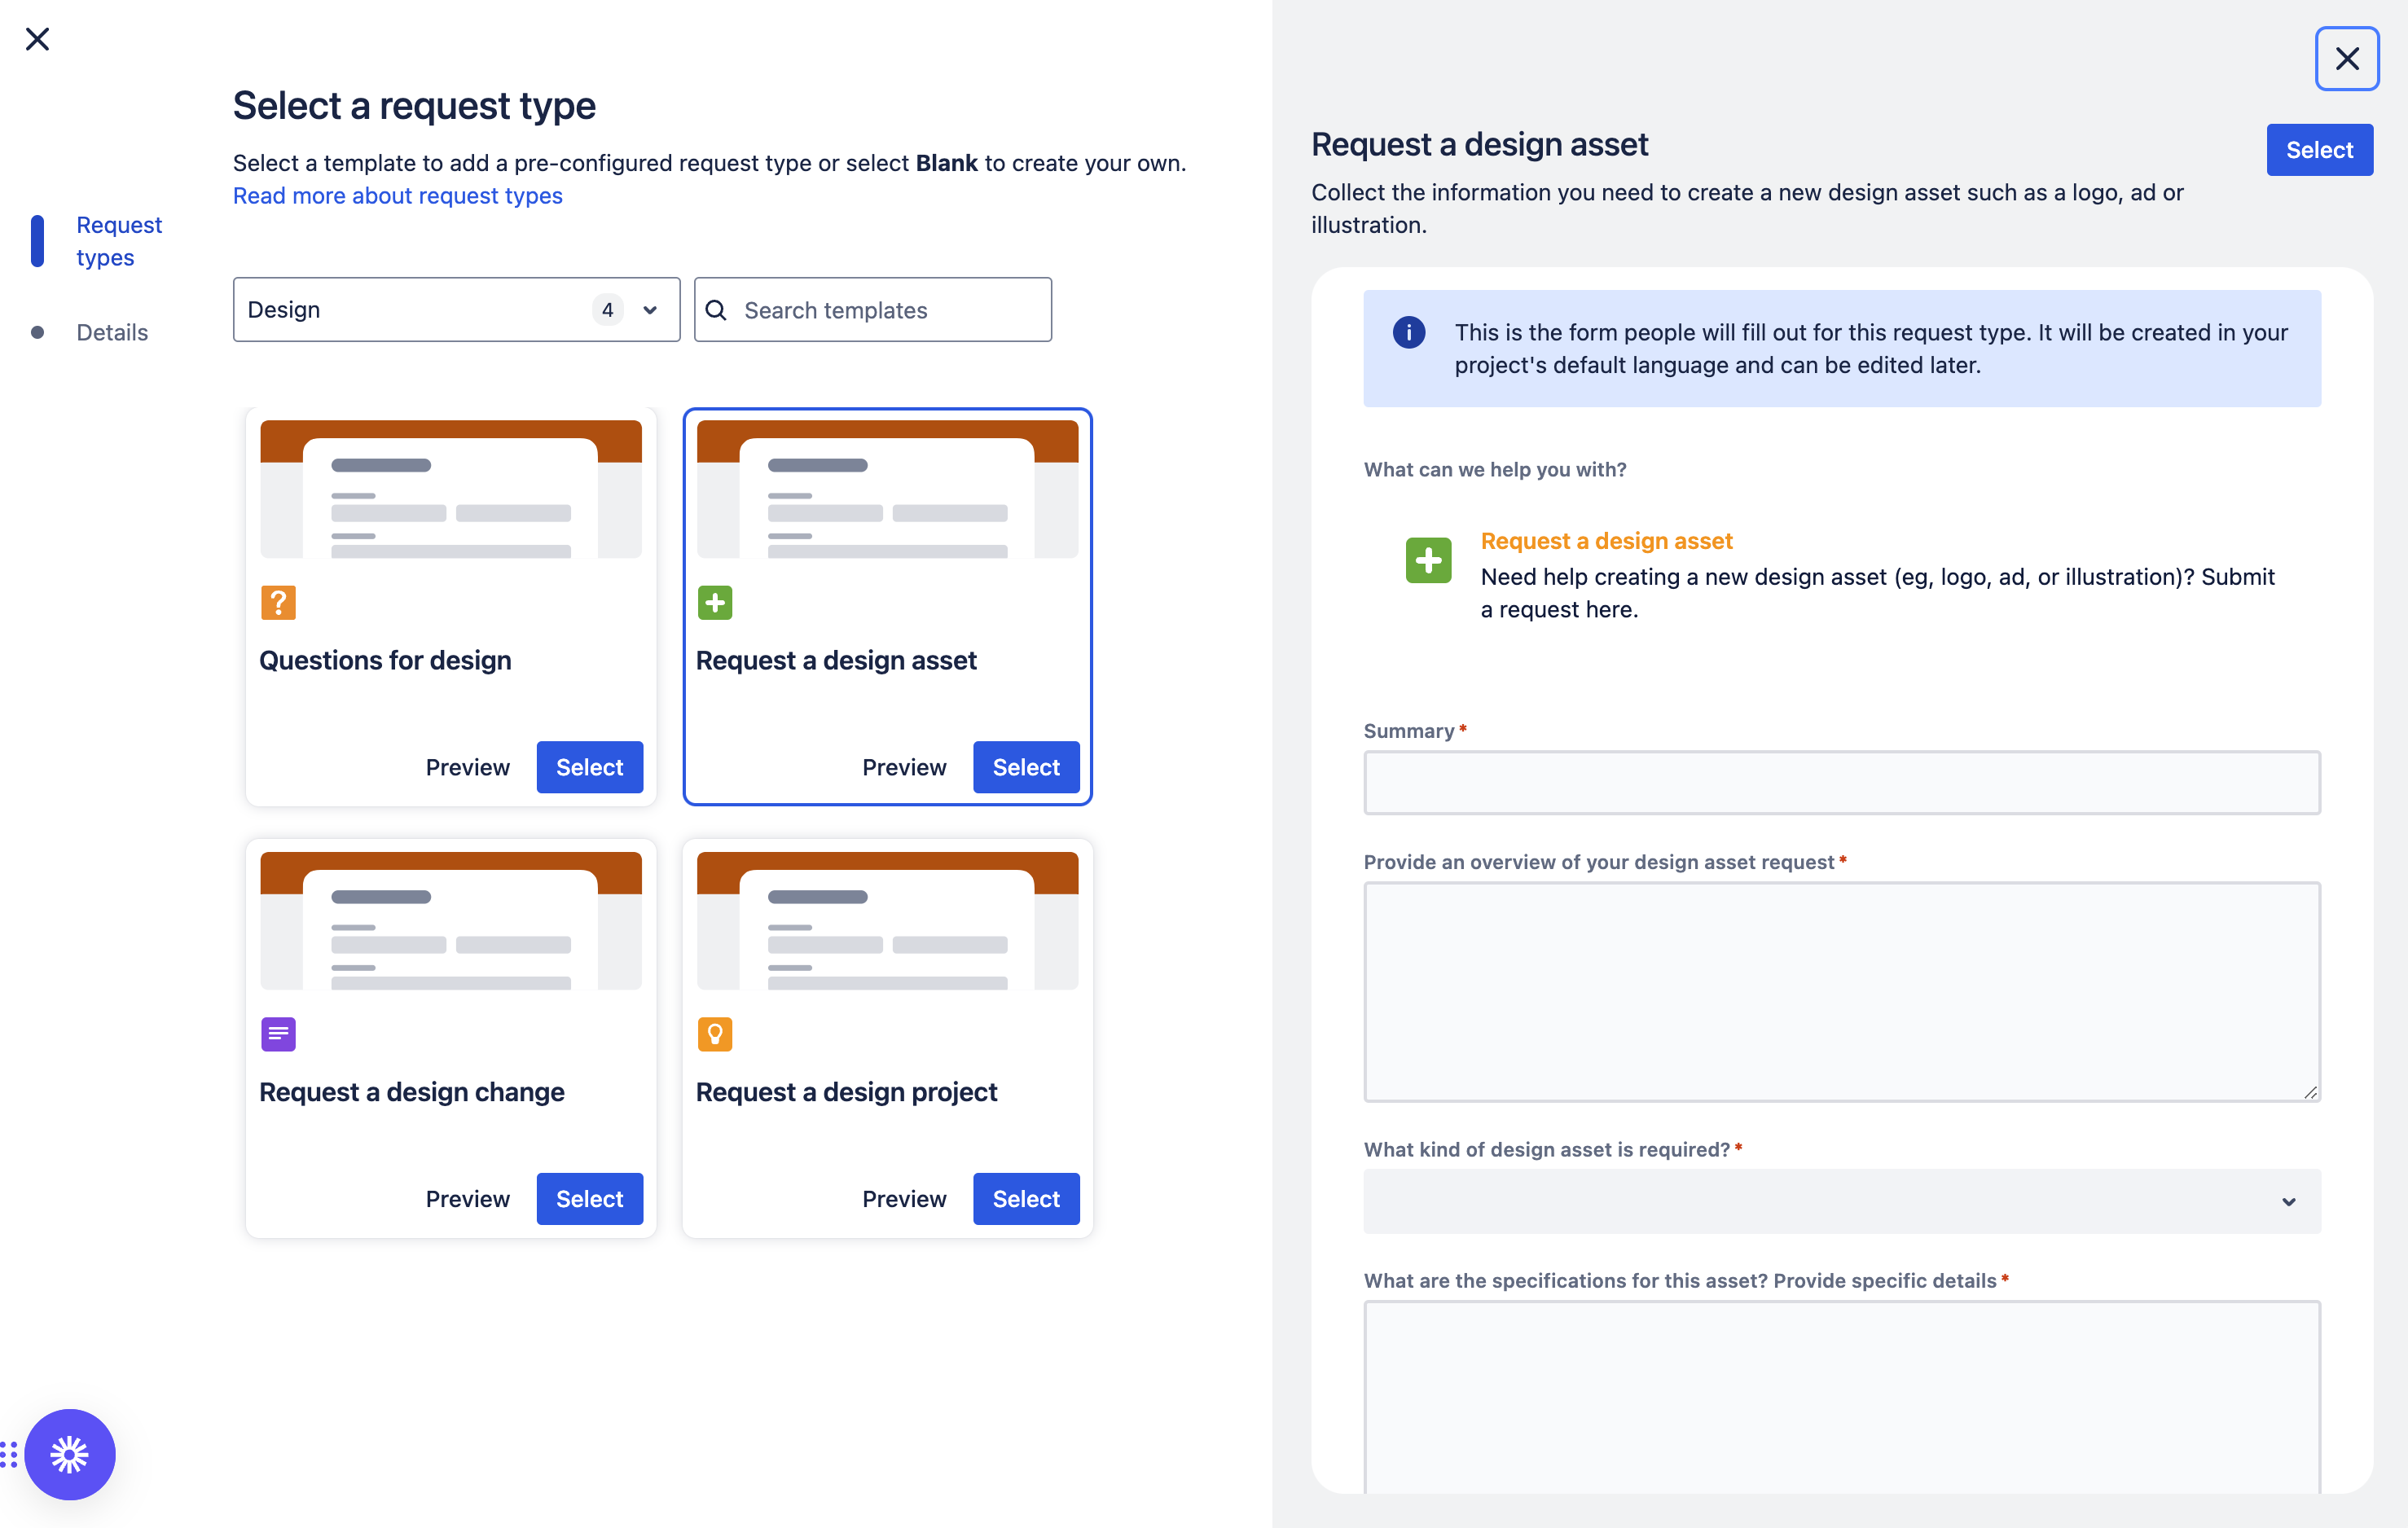Image resolution: width=2408 pixels, height=1528 pixels.
Task: Open the Read more about request types link
Action: pyautogui.click(x=397, y=196)
